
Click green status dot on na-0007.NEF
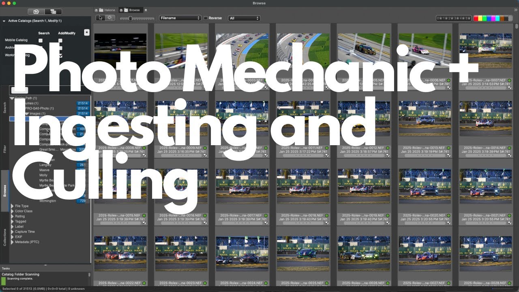(x=509, y=81)
